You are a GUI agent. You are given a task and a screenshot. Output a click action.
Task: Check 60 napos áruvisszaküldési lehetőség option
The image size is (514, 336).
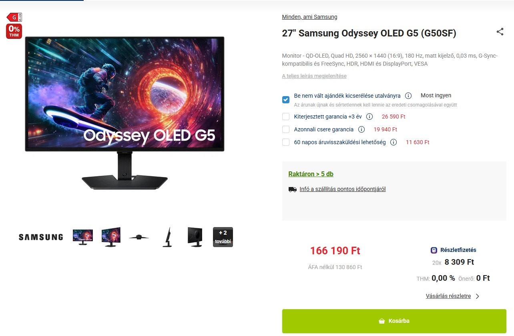pyautogui.click(x=286, y=142)
